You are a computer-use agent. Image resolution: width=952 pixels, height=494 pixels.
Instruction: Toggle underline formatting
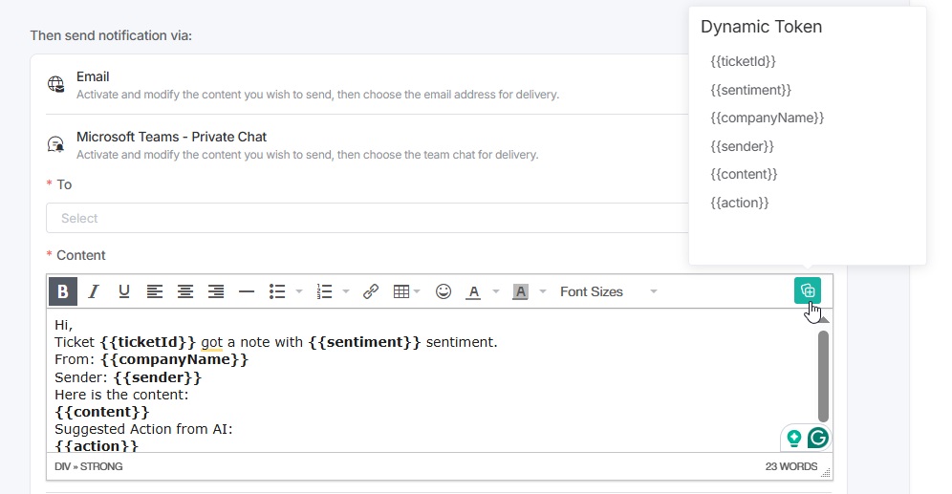(x=124, y=291)
